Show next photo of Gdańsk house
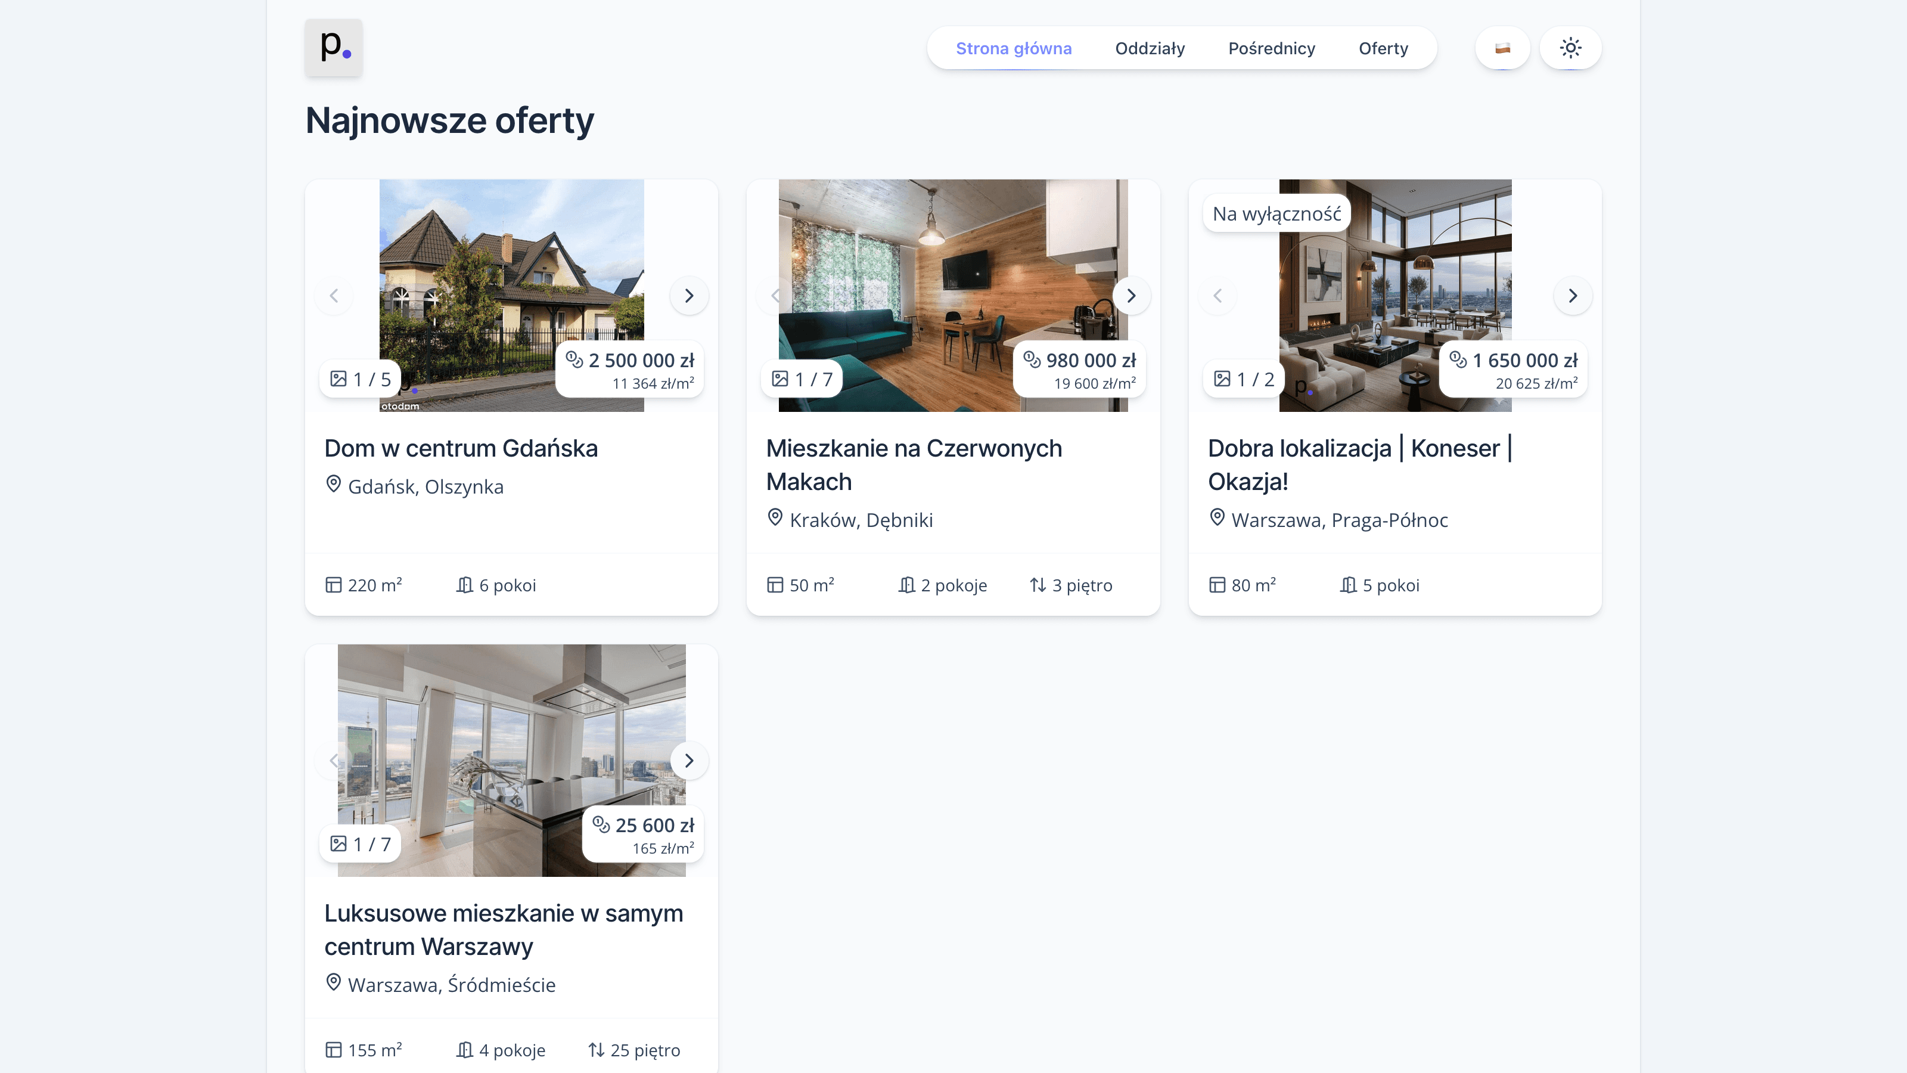 click(688, 296)
